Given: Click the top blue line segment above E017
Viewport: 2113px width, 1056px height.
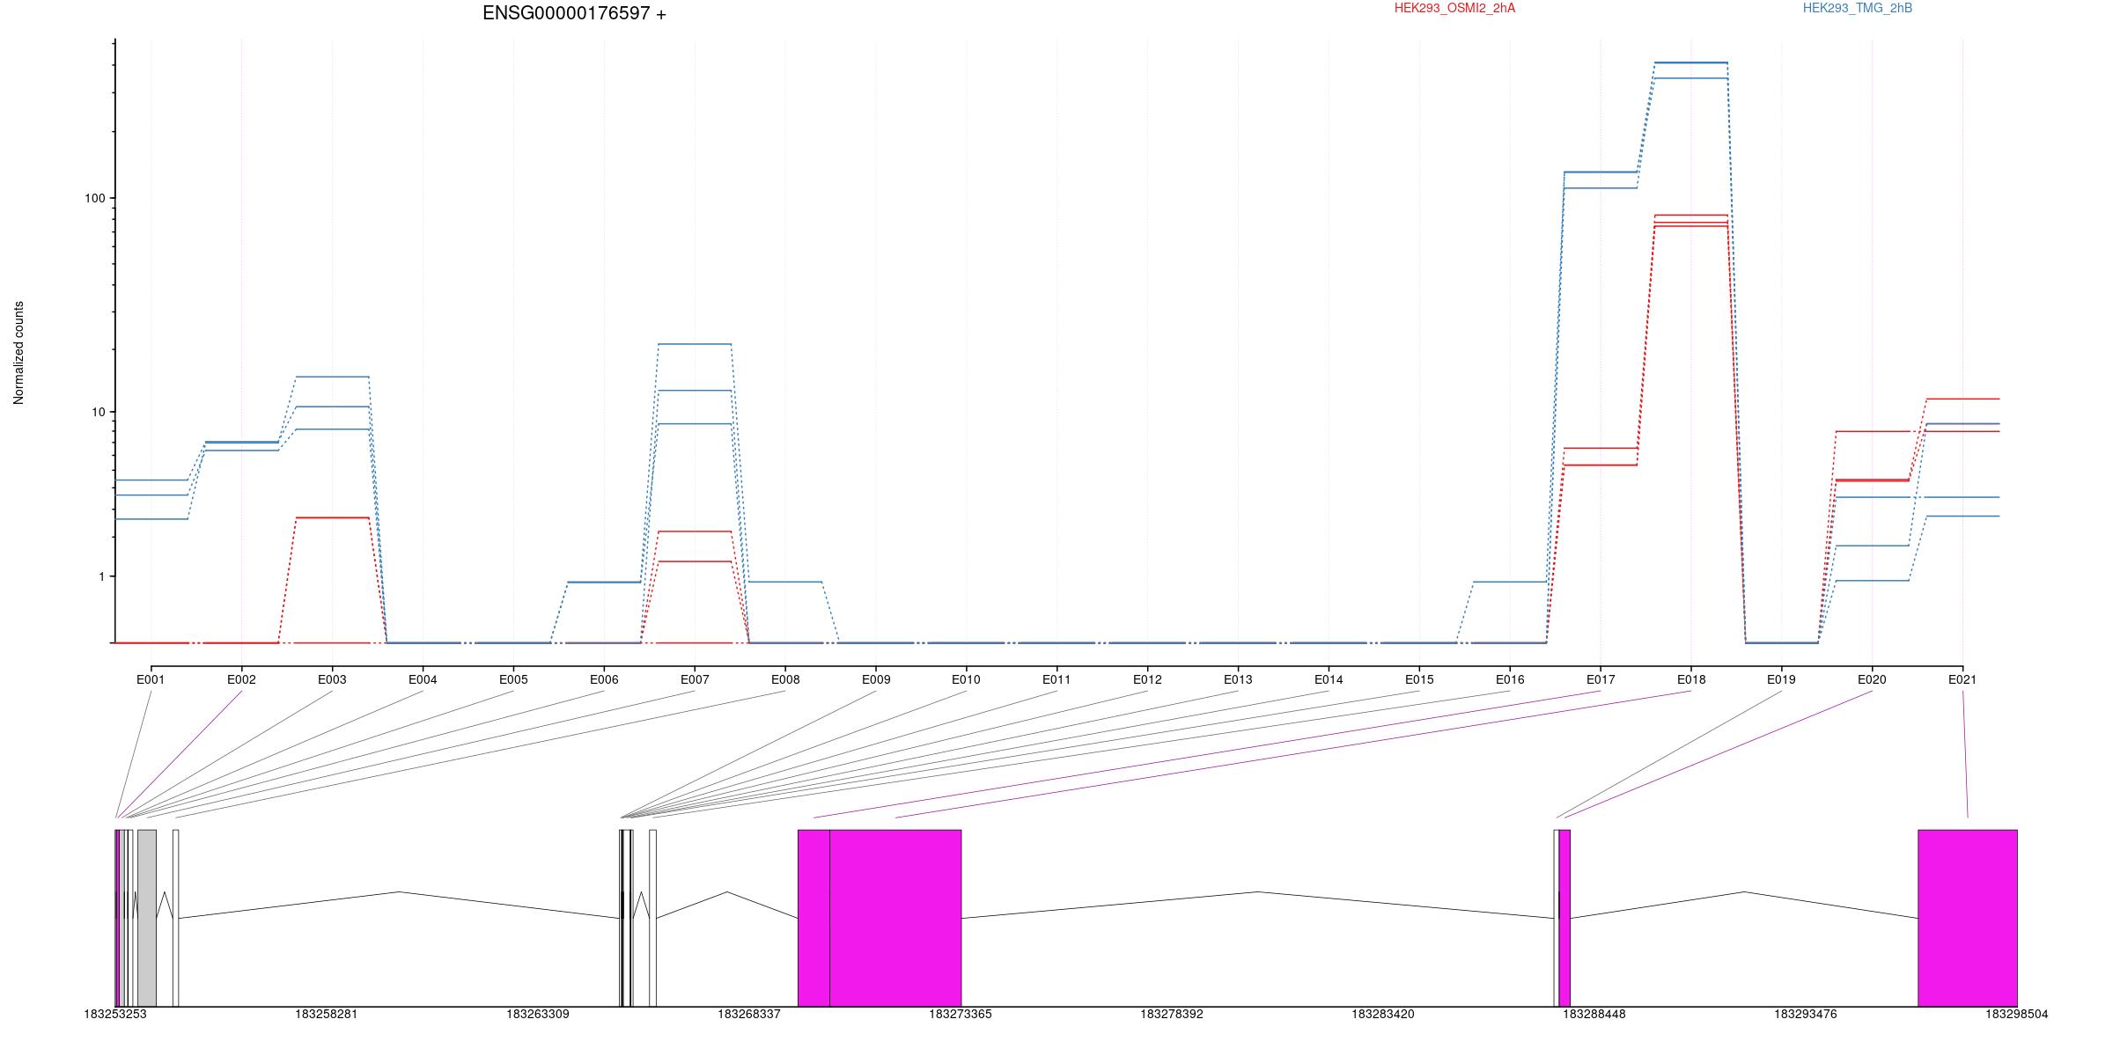Looking at the screenshot, I should [x=1601, y=172].
